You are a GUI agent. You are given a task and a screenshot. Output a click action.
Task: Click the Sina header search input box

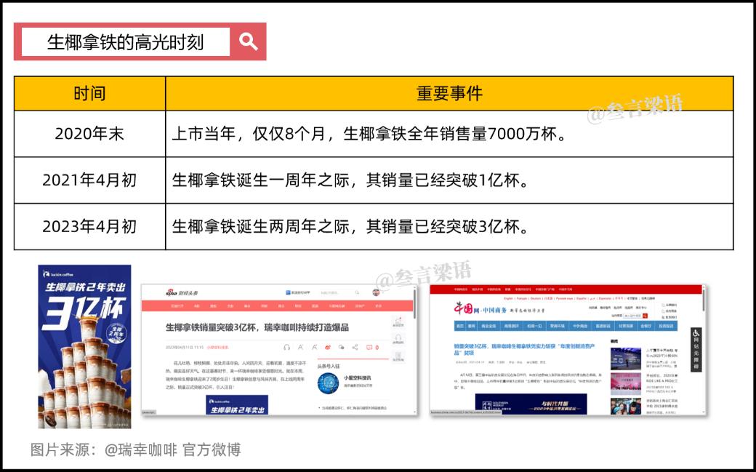(x=336, y=292)
